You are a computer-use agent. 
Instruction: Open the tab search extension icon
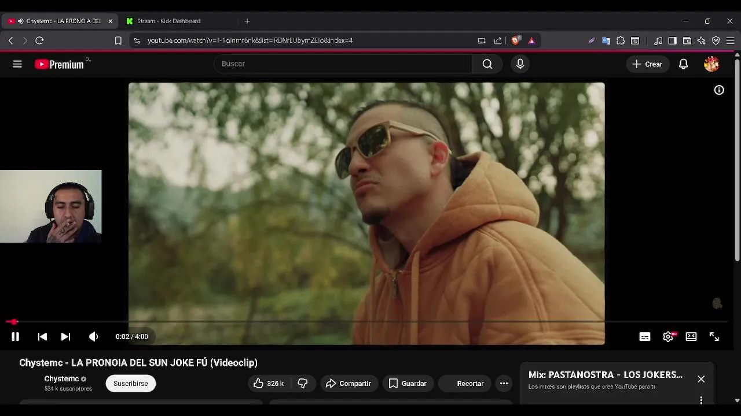coord(635,40)
